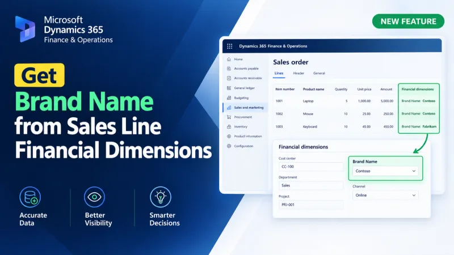Viewport: 454px width, 255px height.
Task: Click the Sales order page title
Action: click(291, 62)
